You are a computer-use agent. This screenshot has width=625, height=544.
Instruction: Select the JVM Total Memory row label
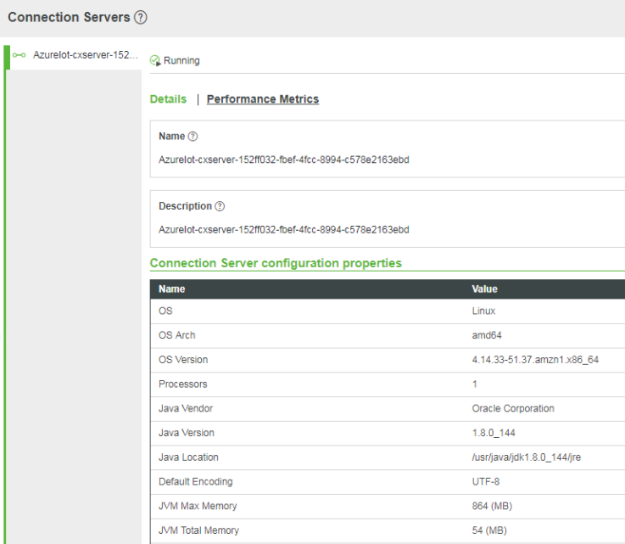click(199, 530)
